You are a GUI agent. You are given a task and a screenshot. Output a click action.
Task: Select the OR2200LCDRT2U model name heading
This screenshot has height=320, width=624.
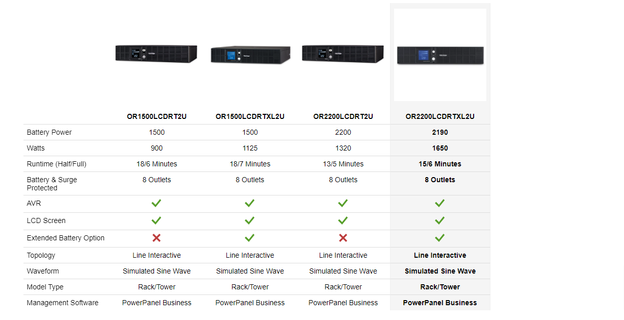(343, 116)
